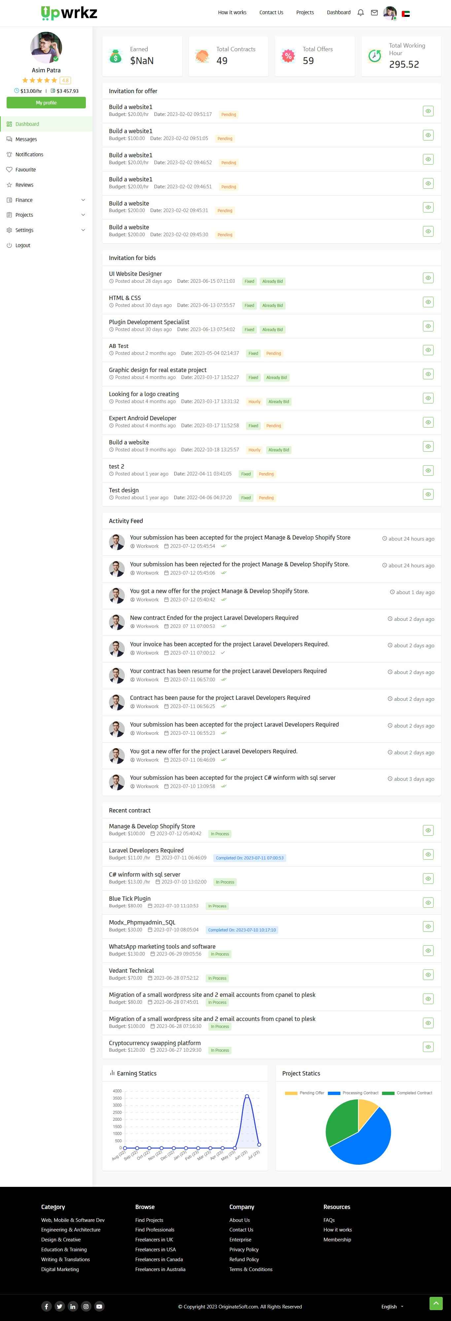This screenshot has width=451, height=1321.
Task: Click the My profile button
Action: point(46,102)
